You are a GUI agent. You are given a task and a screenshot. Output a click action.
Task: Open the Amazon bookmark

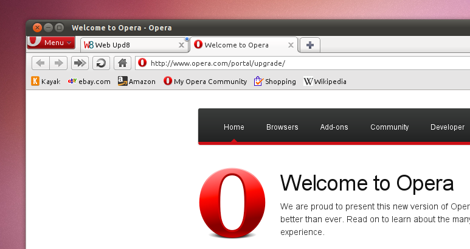point(137,82)
